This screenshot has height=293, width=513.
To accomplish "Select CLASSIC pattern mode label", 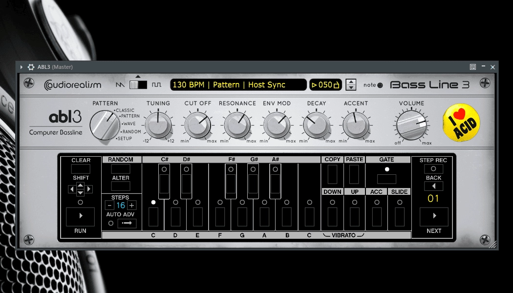I will (x=125, y=110).
